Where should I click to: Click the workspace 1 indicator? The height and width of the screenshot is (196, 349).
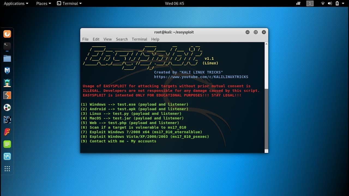[x=310, y=3]
